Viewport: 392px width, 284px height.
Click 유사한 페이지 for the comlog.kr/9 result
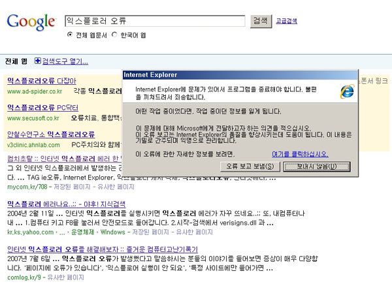pos(66,277)
